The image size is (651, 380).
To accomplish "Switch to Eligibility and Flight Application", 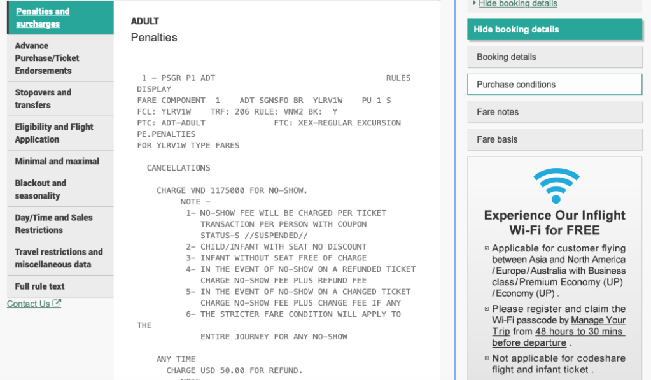I will pos(54,133).
